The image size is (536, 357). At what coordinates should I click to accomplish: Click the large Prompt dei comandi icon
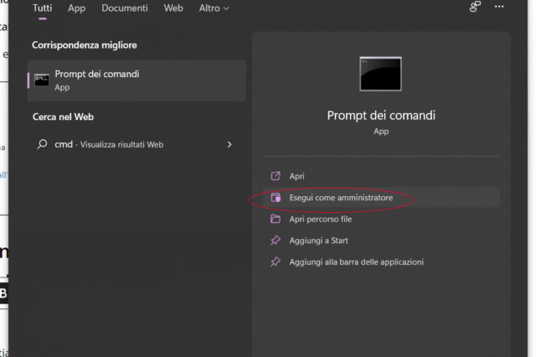(x=380, y=75)
